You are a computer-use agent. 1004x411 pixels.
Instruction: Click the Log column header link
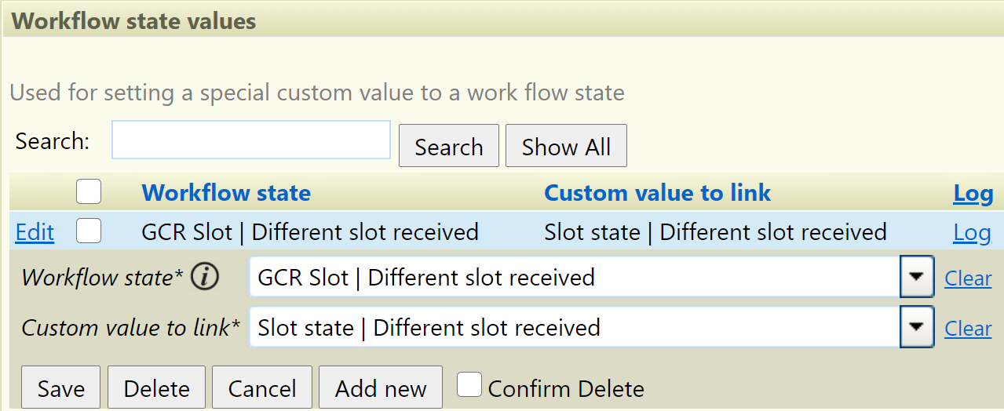click(973, 194)
